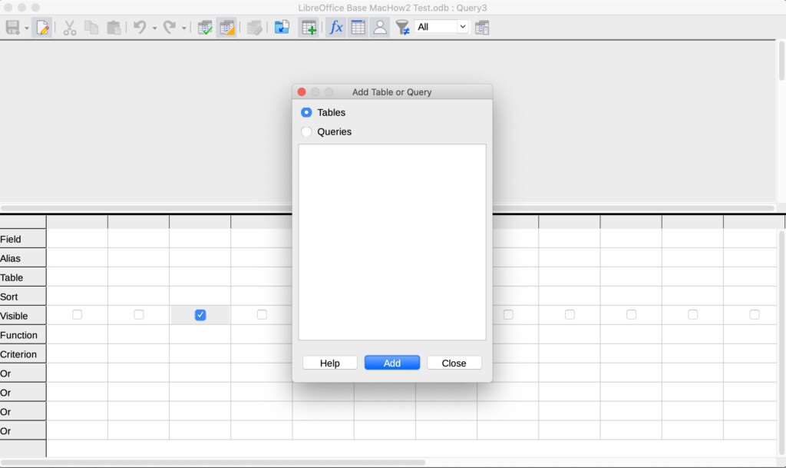Select the Function row header

point(23,334)
